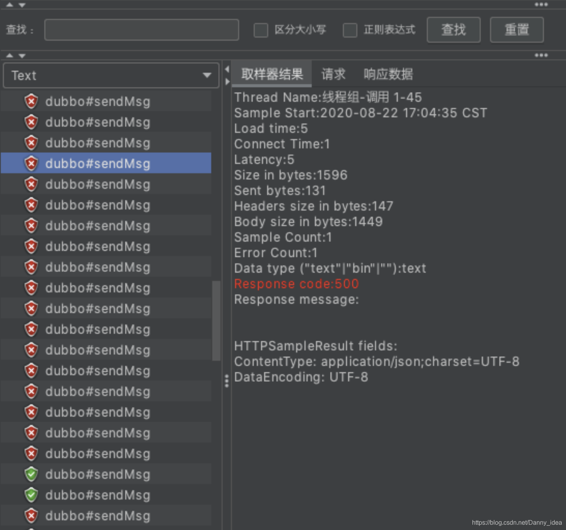566x530 pixels.
Task: Switch to the 响应数据 tab
Action: pyautogui.click(x=388, y=74)
